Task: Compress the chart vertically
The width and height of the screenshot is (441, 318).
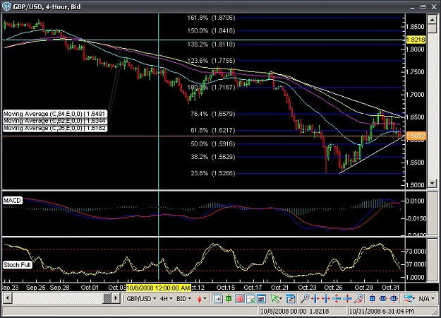Action: pos(347,298)
